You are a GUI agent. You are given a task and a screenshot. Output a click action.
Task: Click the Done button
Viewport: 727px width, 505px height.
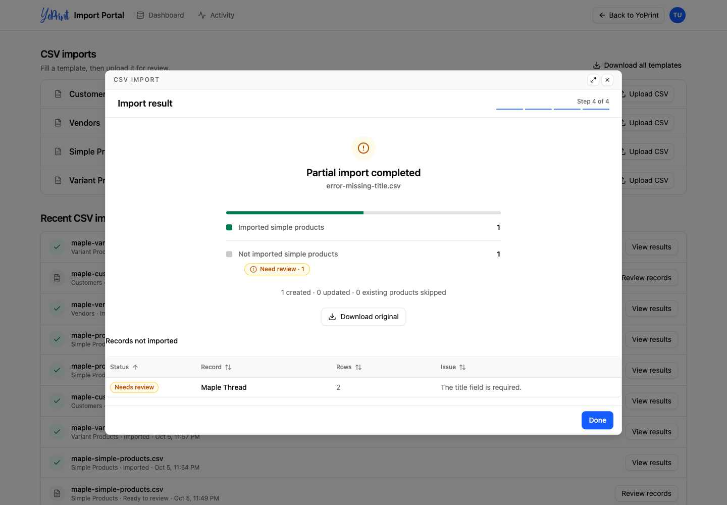pos(597,420)
